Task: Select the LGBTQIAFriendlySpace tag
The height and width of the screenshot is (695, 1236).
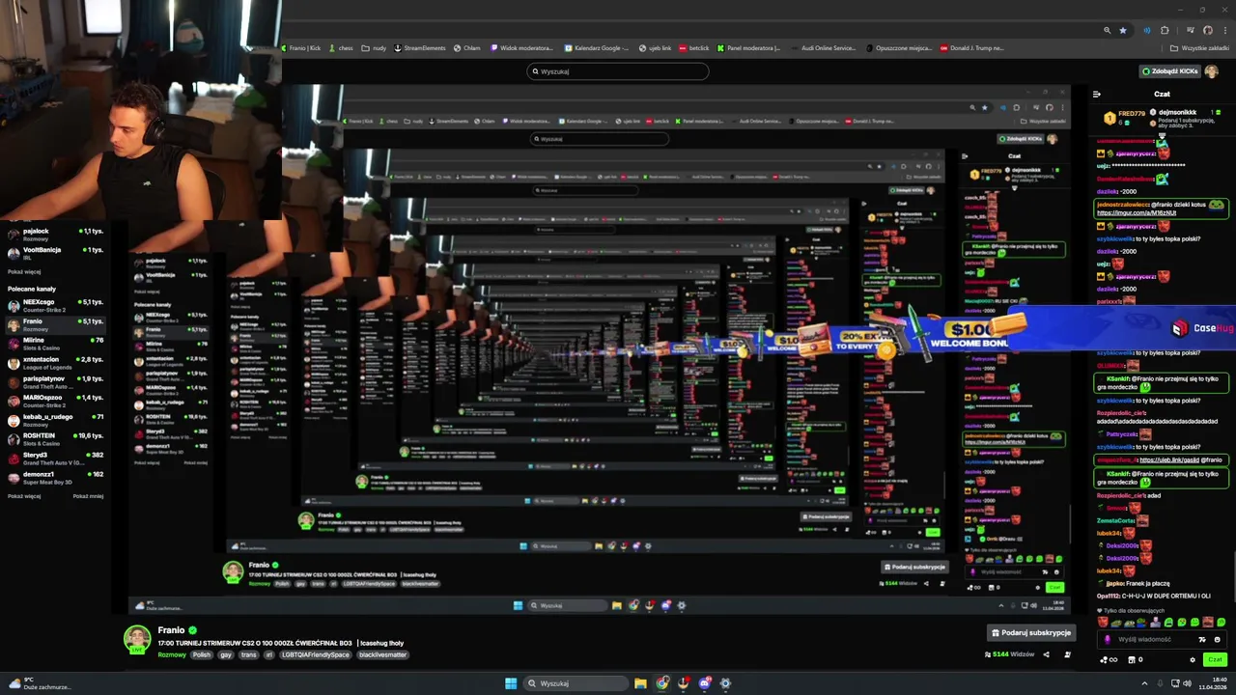Action: 316,654
